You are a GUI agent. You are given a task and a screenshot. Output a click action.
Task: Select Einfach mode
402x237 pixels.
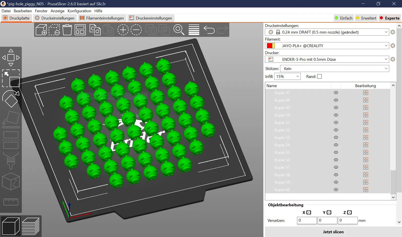pos(343,18)
